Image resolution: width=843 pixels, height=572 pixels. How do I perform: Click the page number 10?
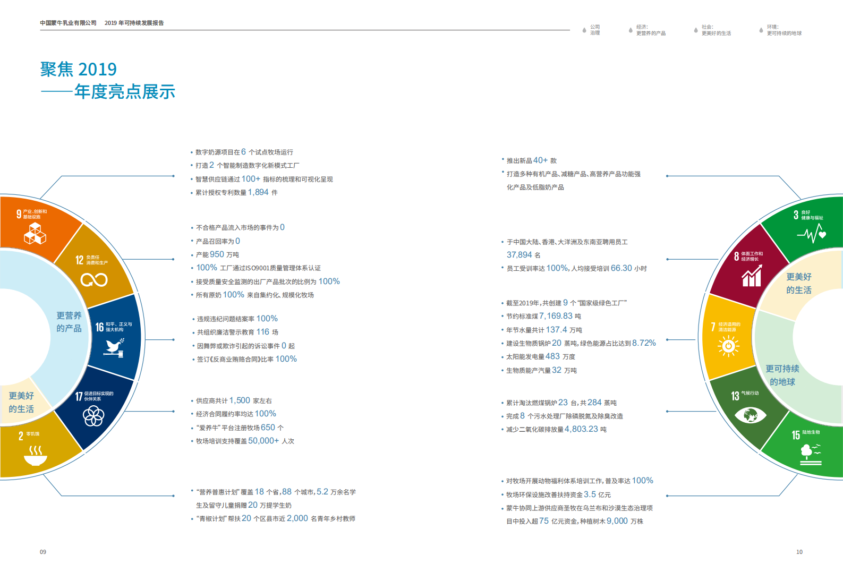coord(799,552)
